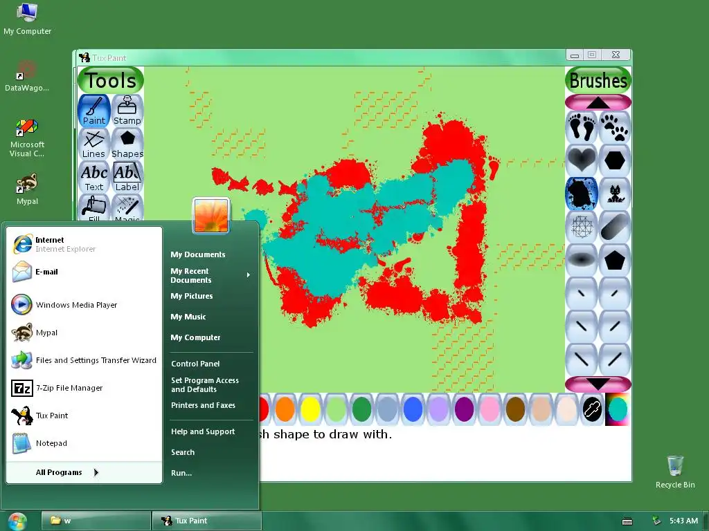Activate the Text tool
Screen dimensions: 709x531
[x=94, y=177]
